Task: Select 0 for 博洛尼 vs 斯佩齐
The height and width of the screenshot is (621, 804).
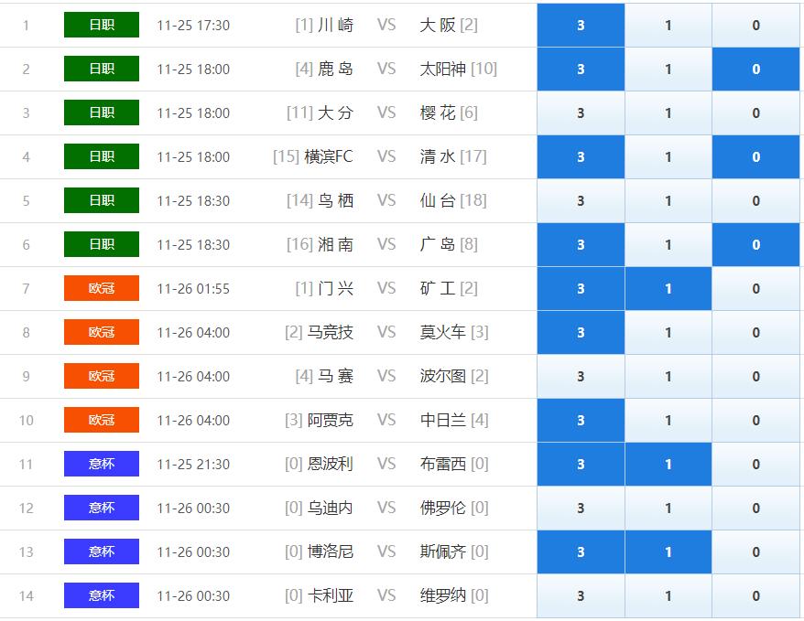Action: pos(755,552)
